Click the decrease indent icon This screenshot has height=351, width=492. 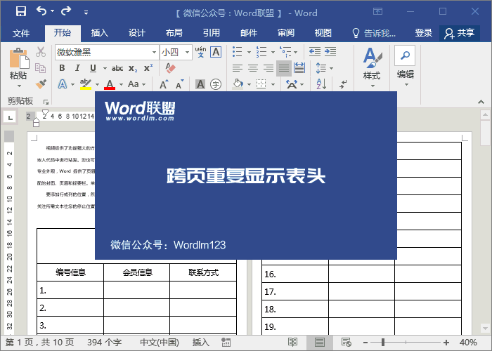pyautogui.click(x=315, y=52)
